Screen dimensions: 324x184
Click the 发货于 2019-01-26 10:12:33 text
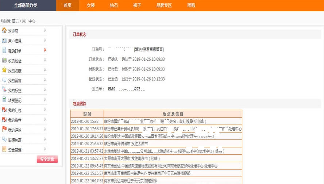143,79
